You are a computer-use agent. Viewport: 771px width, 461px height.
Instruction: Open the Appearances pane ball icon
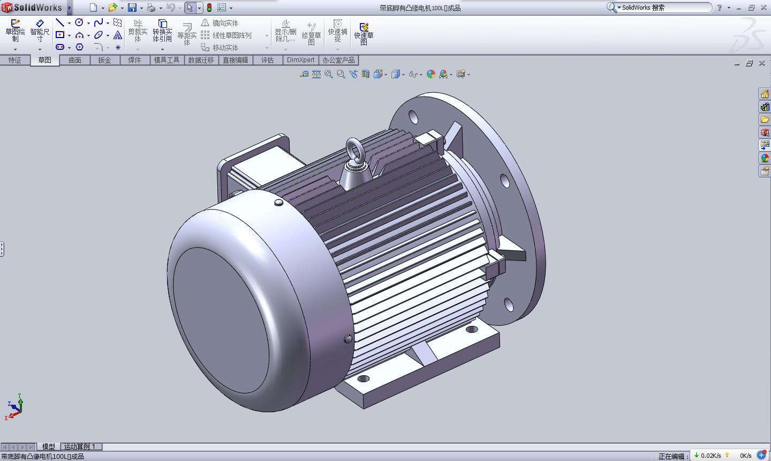click(x=765, y=158)
